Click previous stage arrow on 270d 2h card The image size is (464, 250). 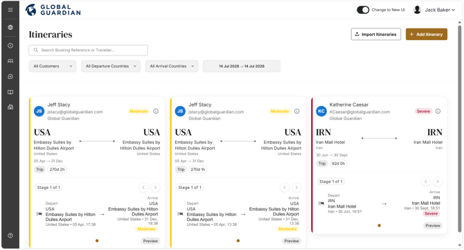[x=143, y=187]
